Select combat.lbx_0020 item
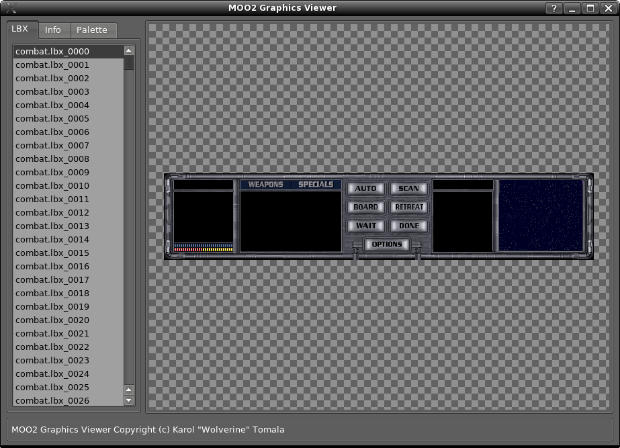 pos(69,320)
